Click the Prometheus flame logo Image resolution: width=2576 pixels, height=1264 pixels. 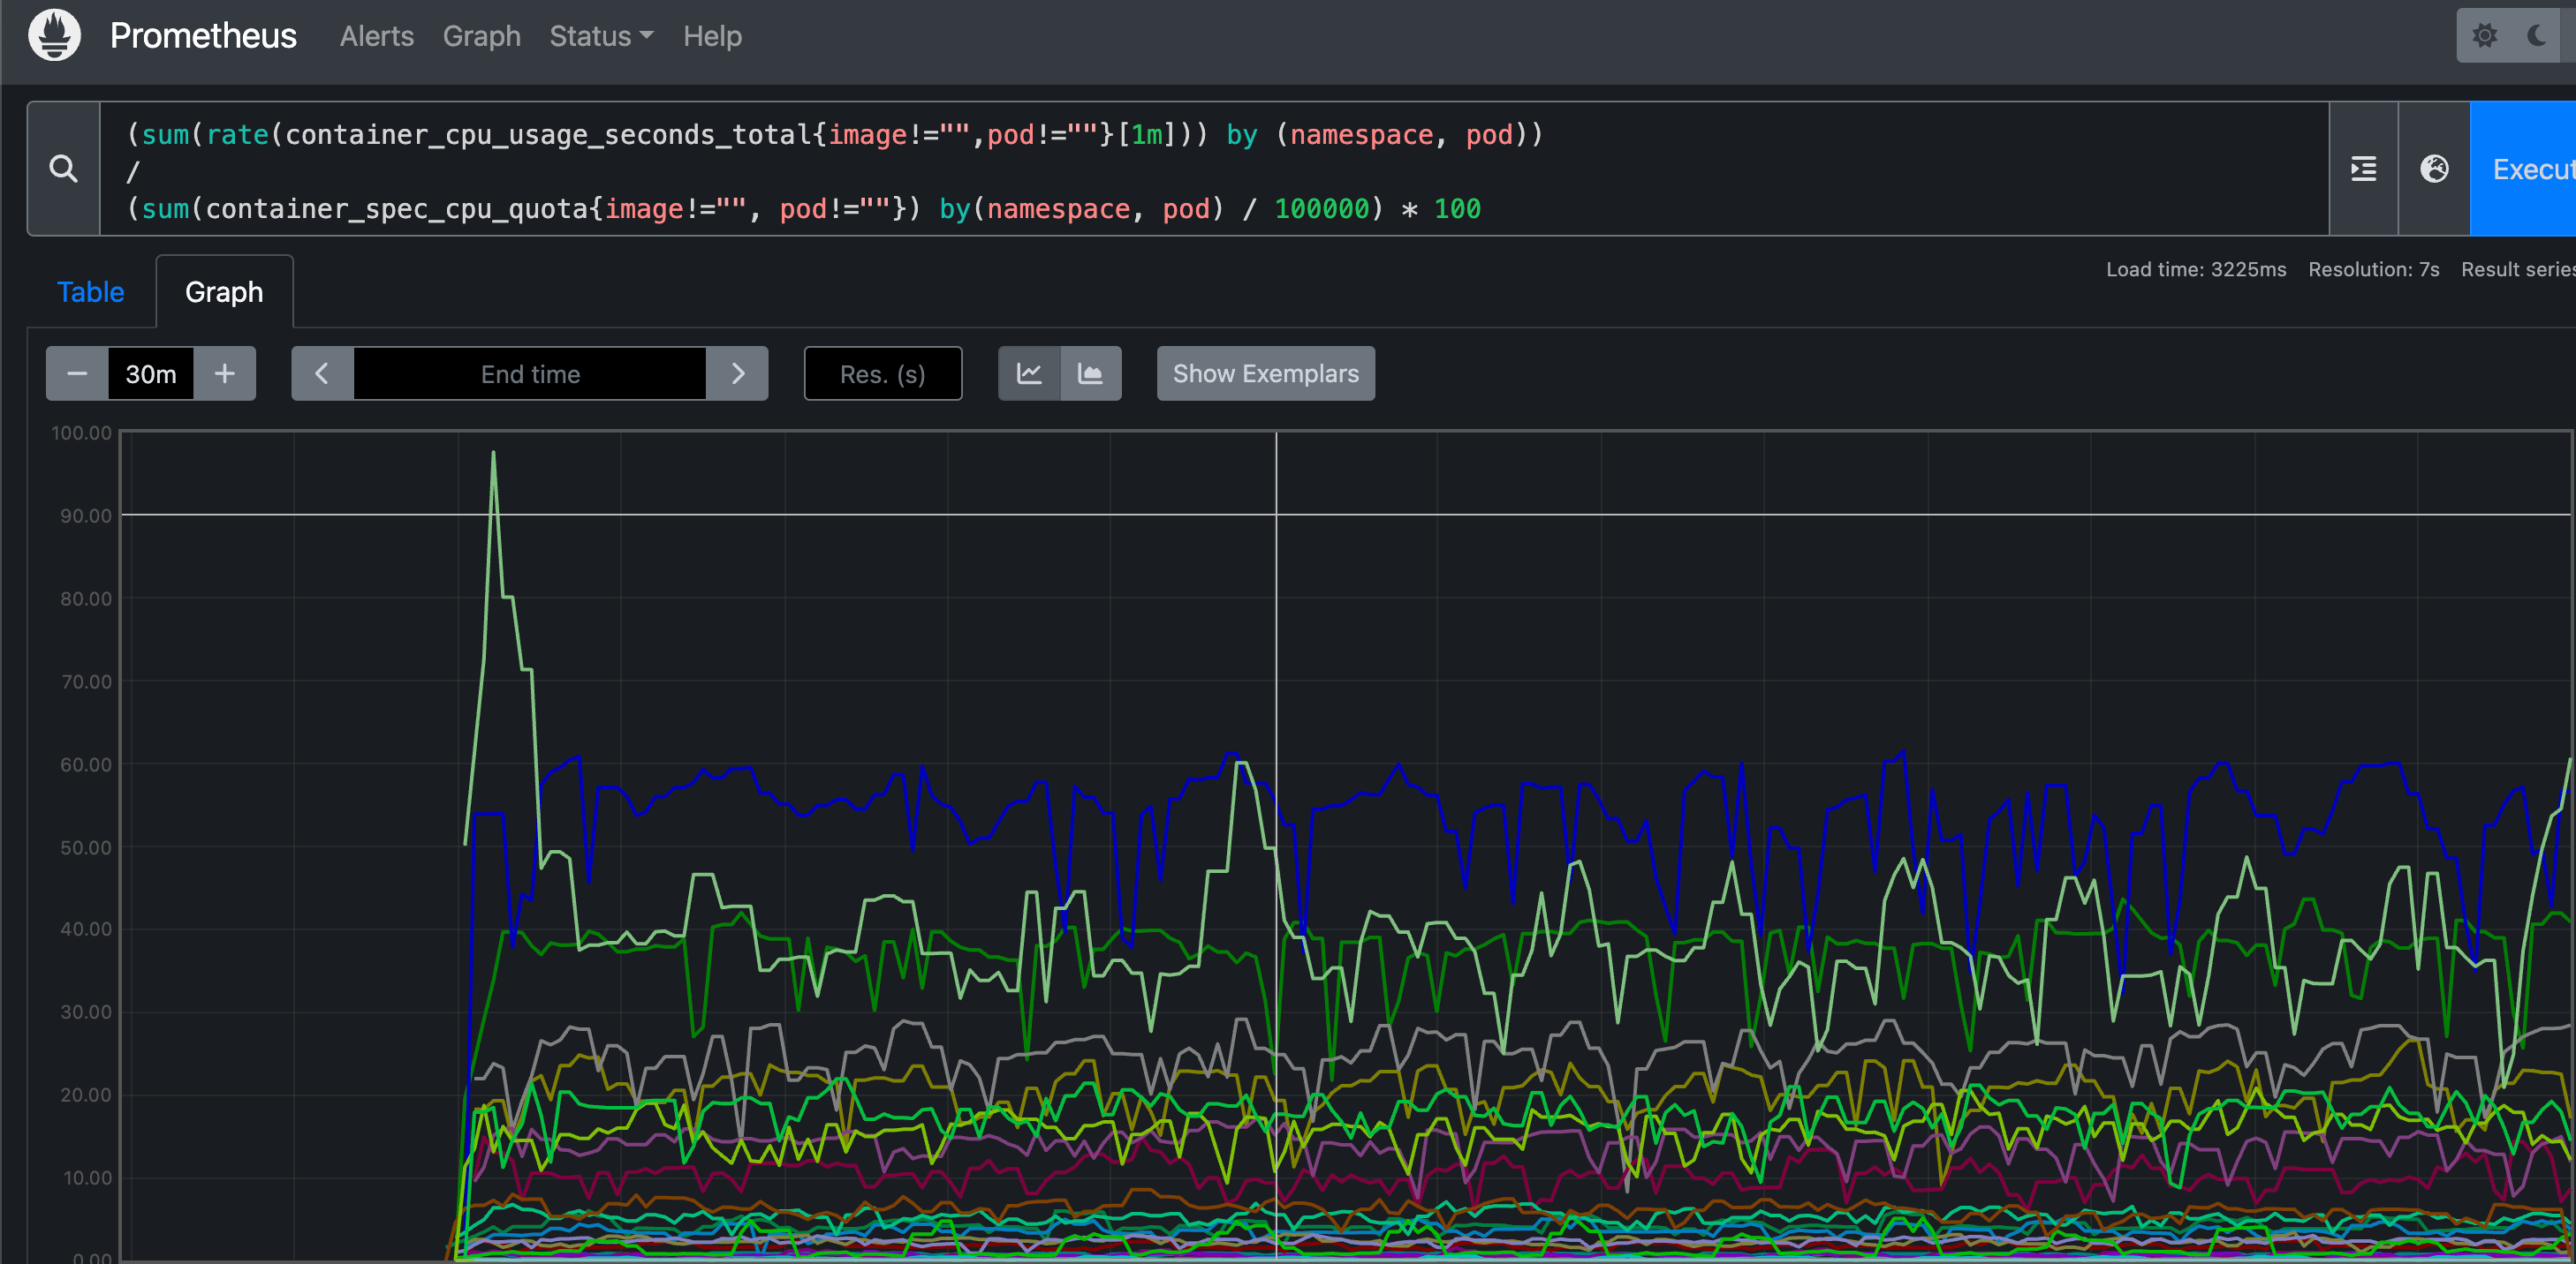coord(54,36)
